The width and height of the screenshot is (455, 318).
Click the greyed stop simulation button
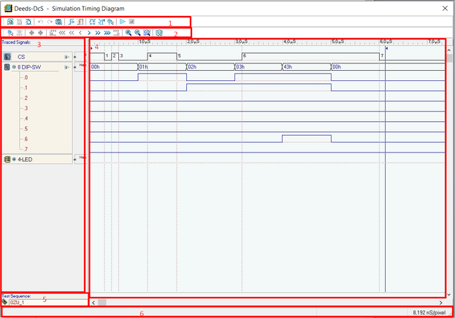pyautogui.click(x=131, y=21)
